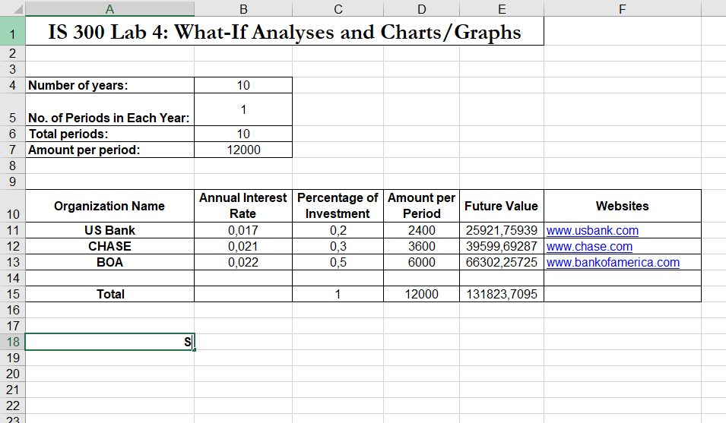Click percentage cell 0,3
This screenshot has height=423, width=726.
pyautogui.click(x=338, y=246)
